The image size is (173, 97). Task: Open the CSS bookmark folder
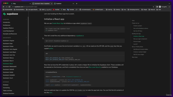pyautogui.click(x=159, y=10)
